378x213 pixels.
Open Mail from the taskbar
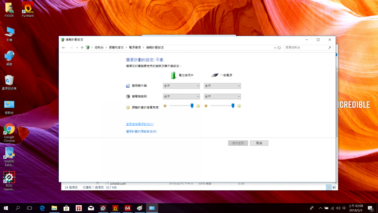point(91,208)
